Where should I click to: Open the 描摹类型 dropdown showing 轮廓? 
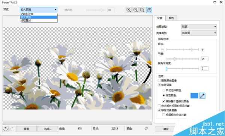pos(199,26)
